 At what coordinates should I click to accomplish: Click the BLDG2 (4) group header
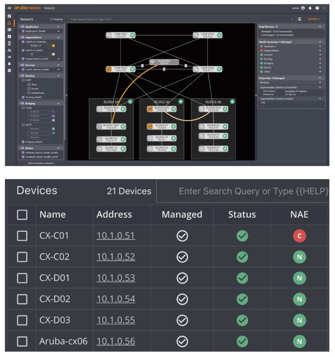(x=161, y=102)
